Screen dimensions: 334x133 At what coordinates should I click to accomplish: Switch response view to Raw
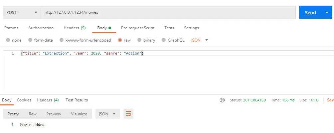[x=33, y=114]
